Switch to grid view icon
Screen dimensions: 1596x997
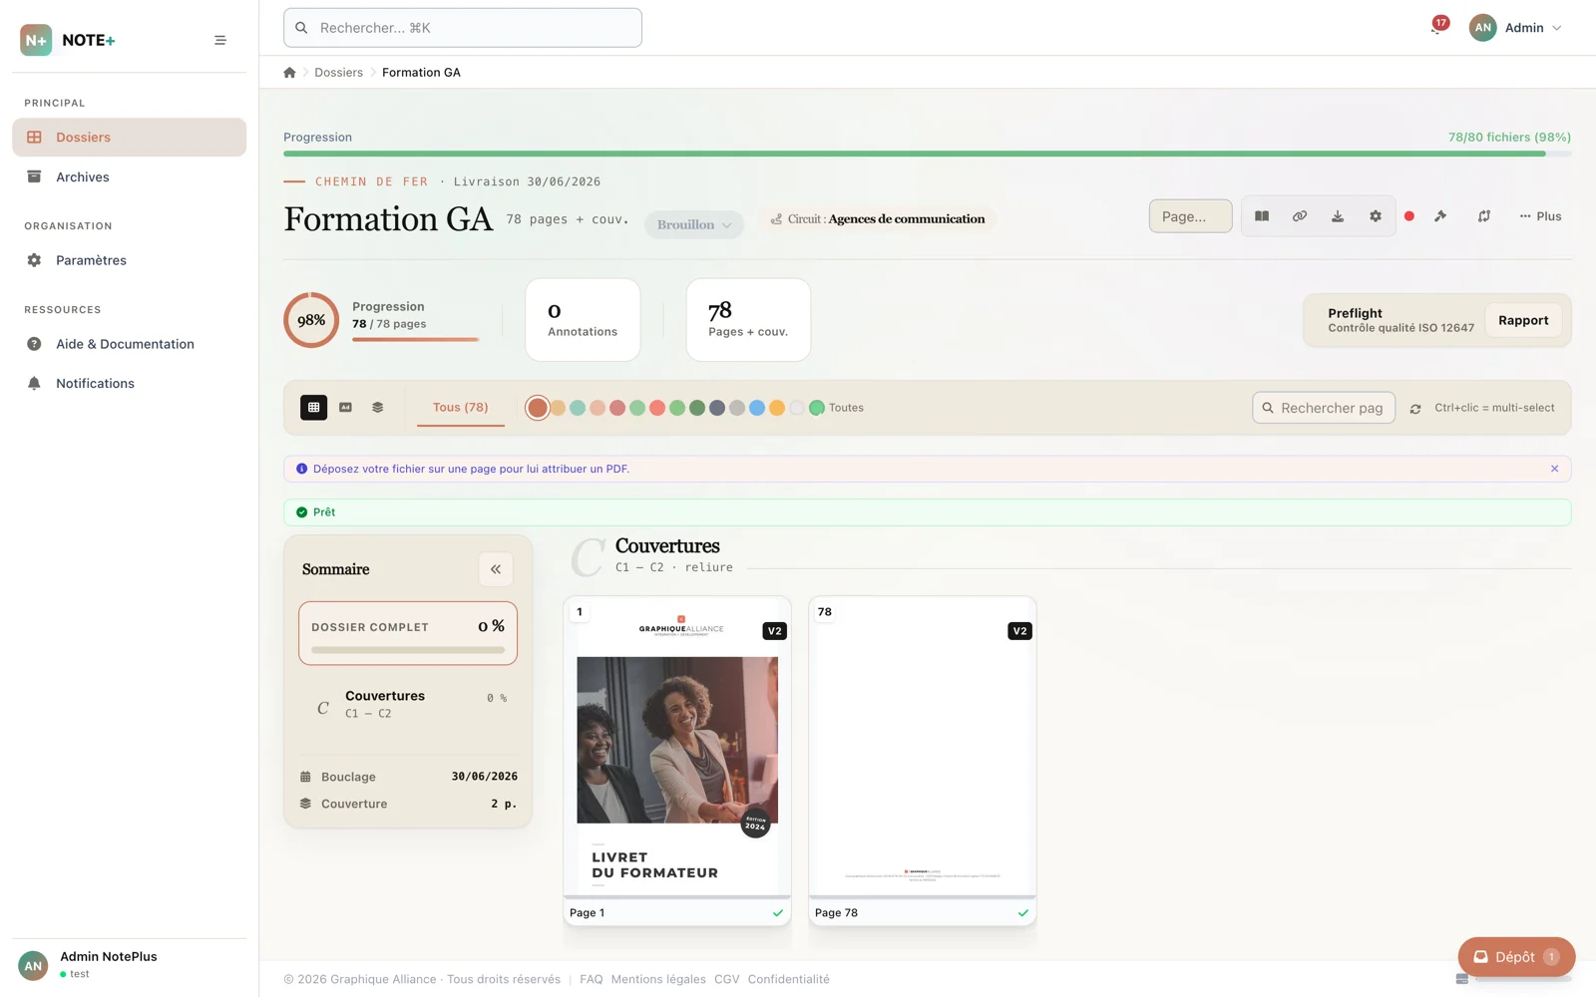click(313, 408)
